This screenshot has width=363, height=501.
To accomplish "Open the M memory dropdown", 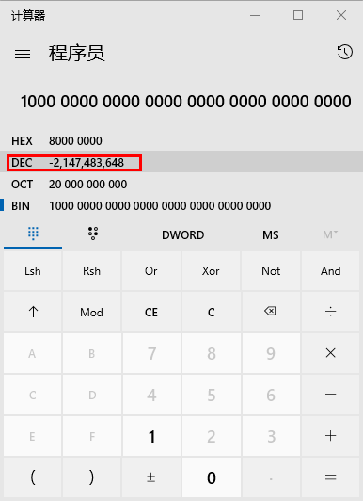I will point(330,235).
